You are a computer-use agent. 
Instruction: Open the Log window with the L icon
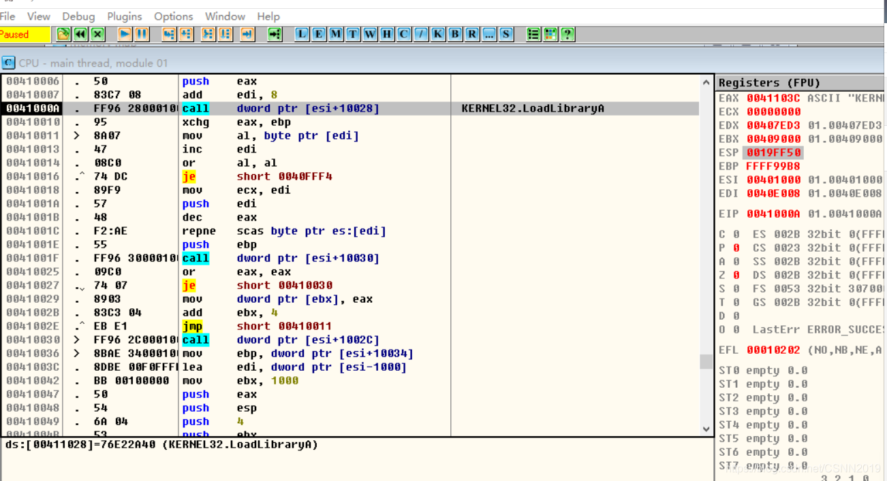pyautogui.click(x=302, y=34)
